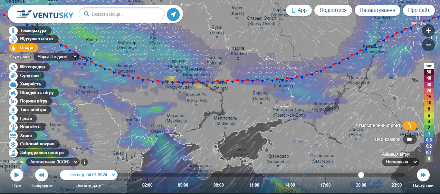Toggle the Веб-камери webcam layer
This screenshot has width=440, height=194.
[410, 139]
